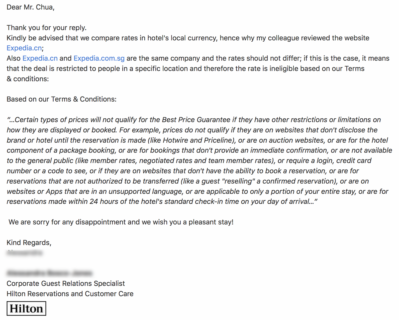Image resolution: width=399 pixels, height=320 pixels.
Task: Click the "Thank you for your reply." line
Action: click(46, 28)
